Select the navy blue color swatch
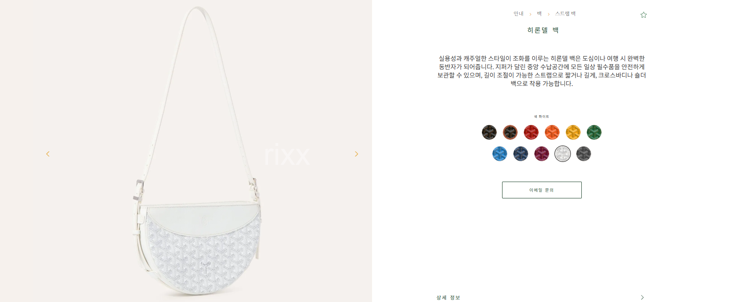The width and height of the screenshot is (755, 302). coord(521,154)
